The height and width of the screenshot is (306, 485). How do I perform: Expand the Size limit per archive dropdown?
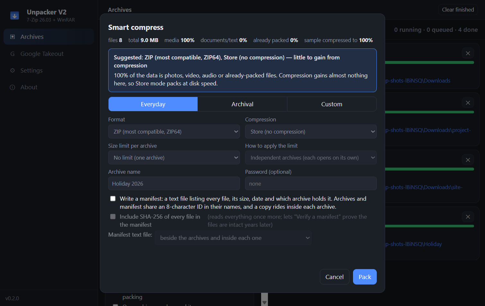point(174,157)
